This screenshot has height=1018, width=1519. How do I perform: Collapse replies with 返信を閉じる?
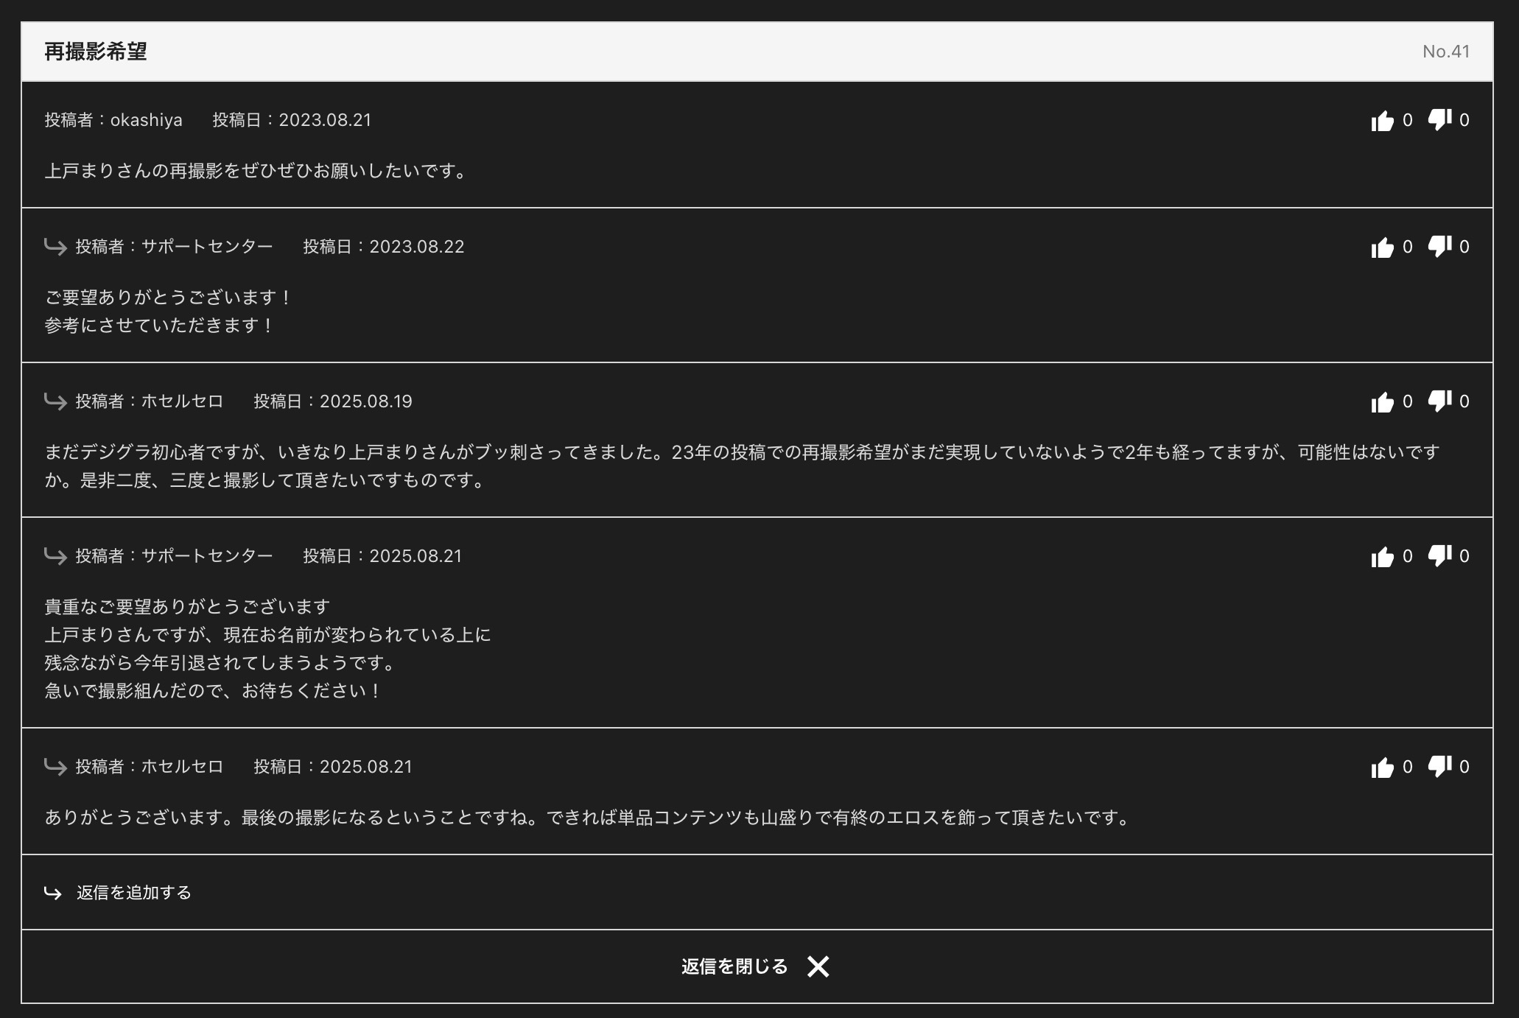[734, 966]
